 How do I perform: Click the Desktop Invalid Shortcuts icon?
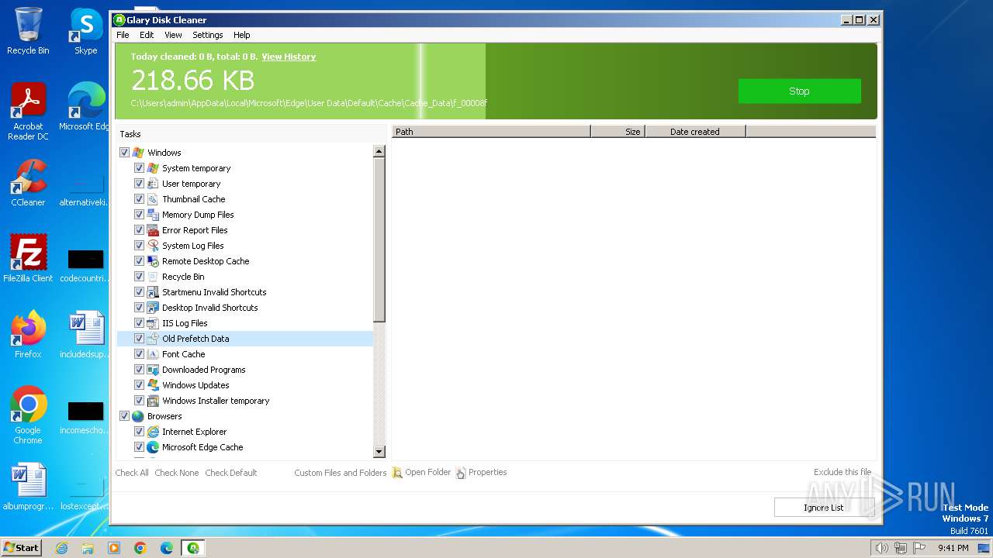click(153, 308)
